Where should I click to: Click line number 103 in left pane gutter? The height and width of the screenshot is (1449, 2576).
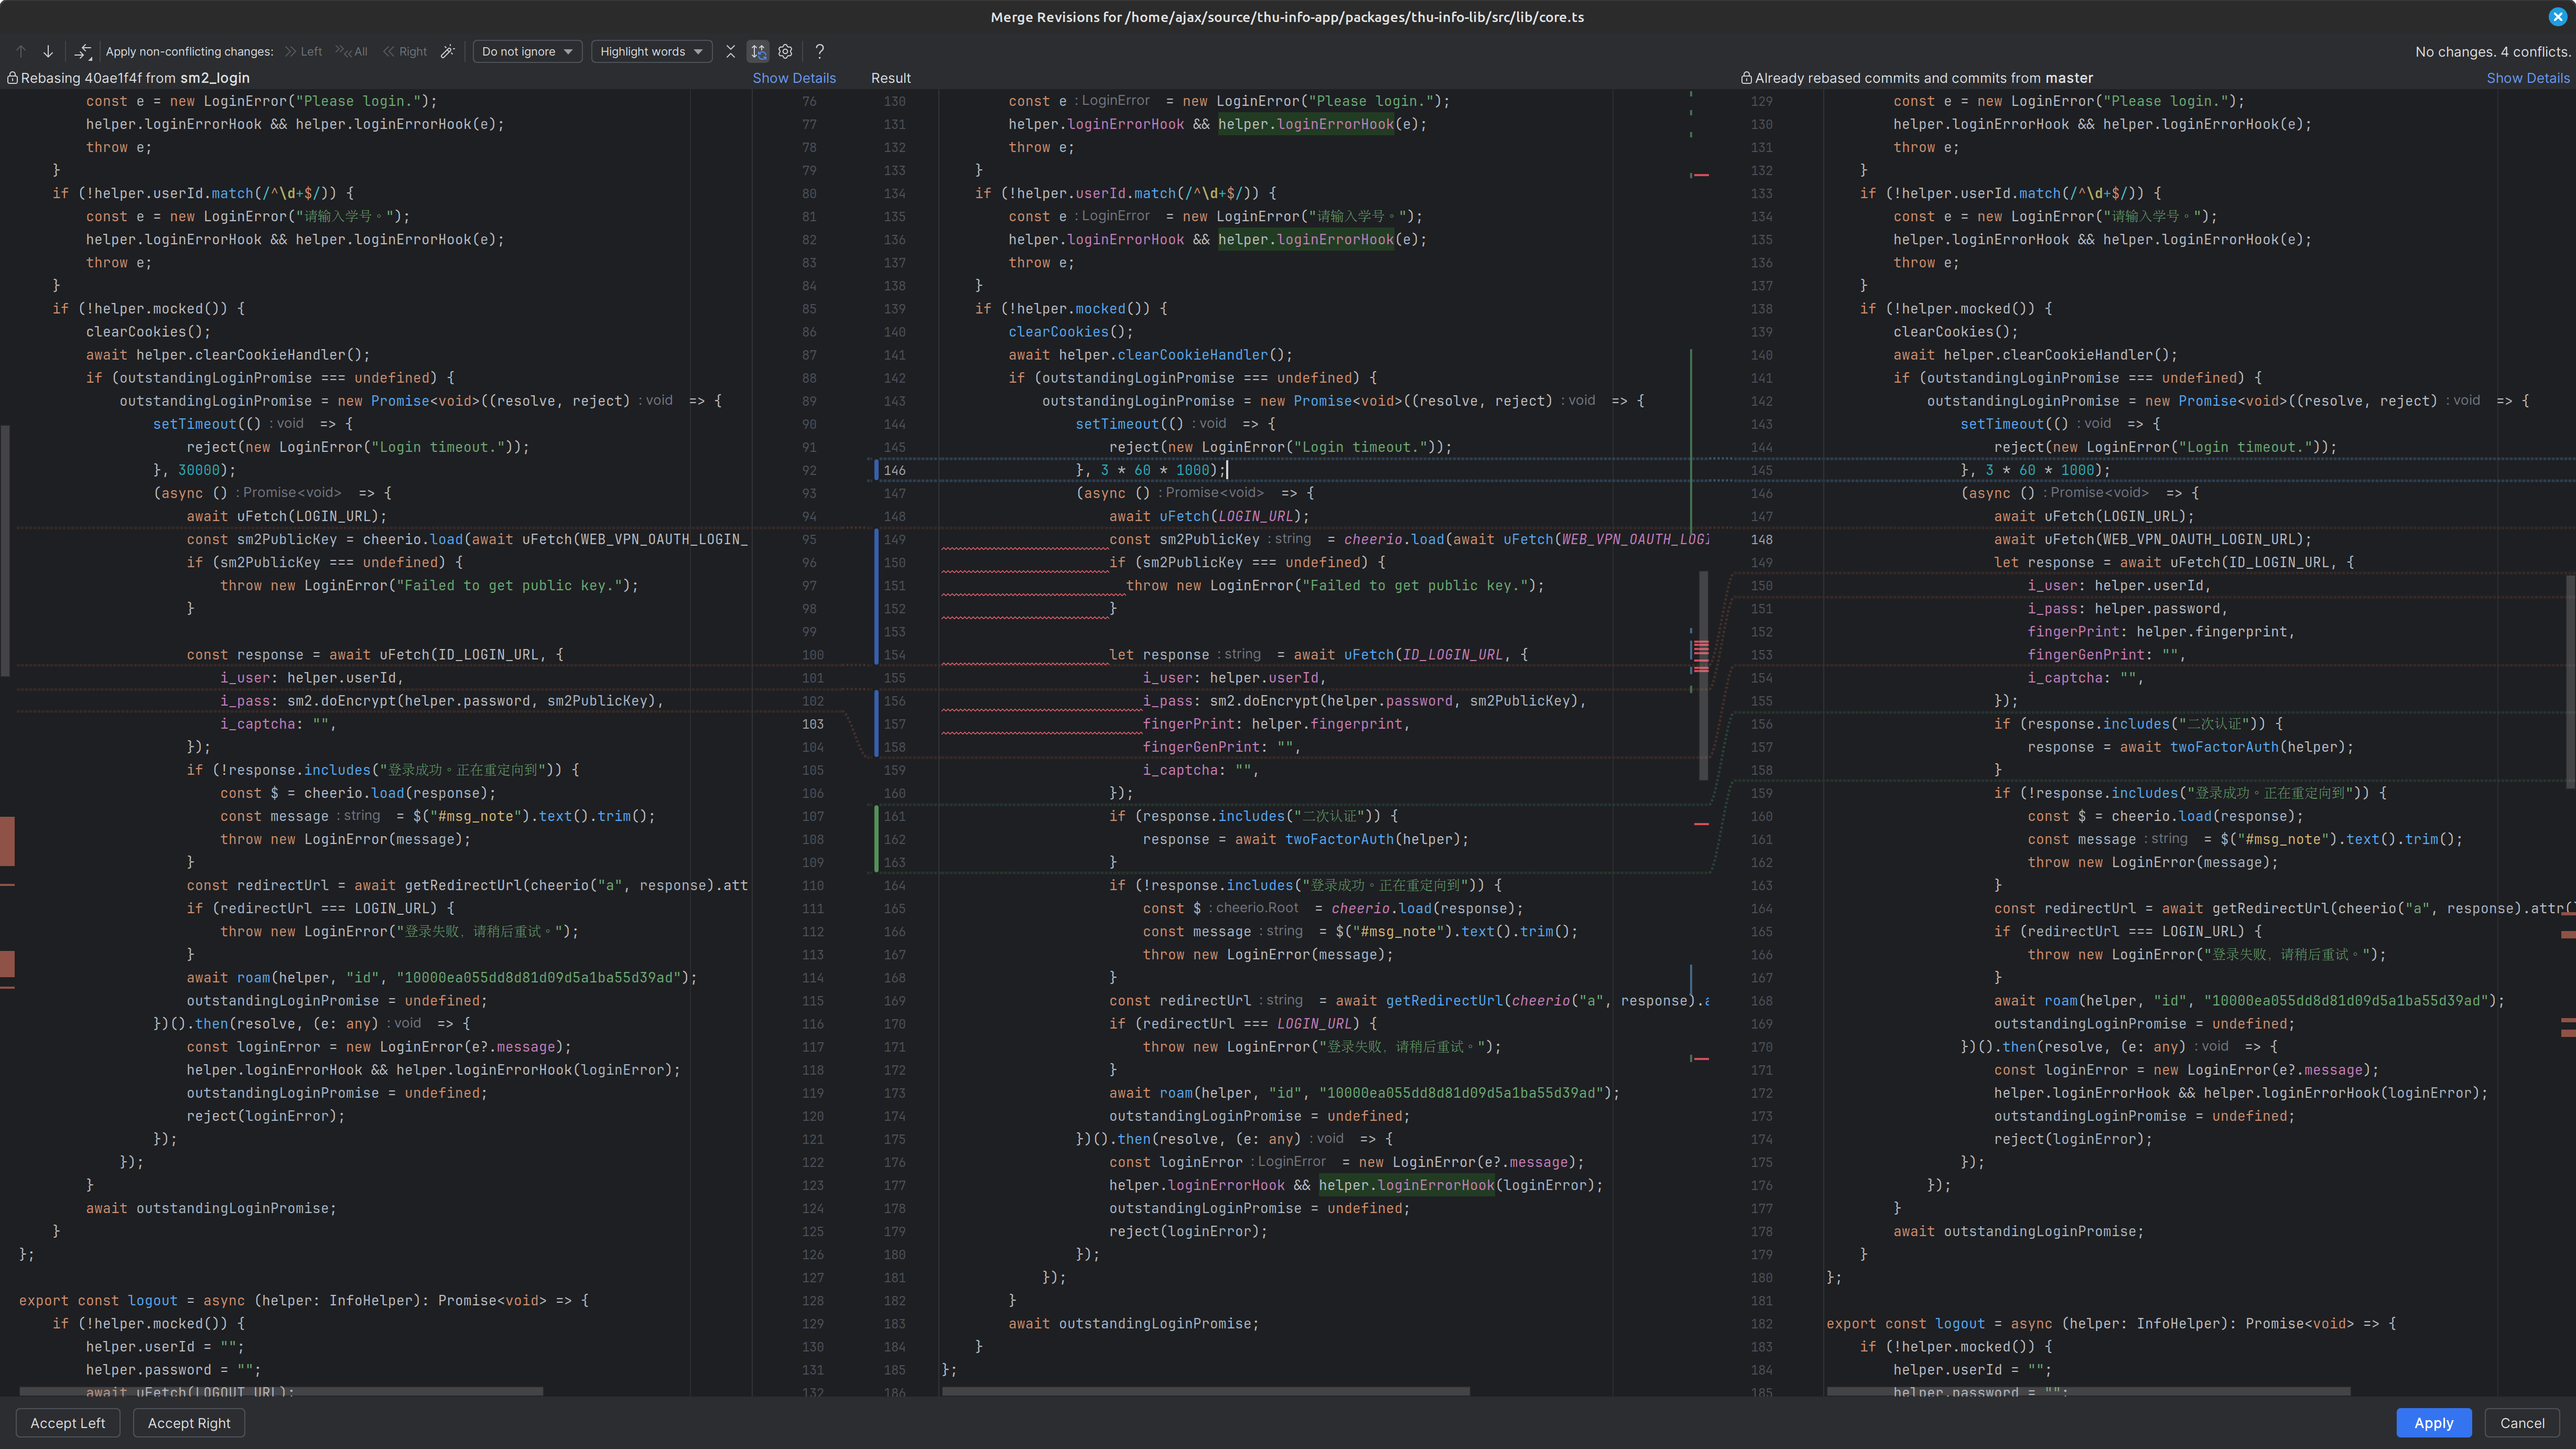pos(812,724)
